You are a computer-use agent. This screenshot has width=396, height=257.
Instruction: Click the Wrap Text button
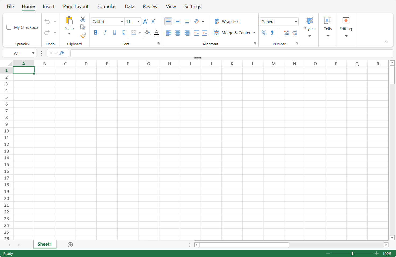tap(227, 22)
